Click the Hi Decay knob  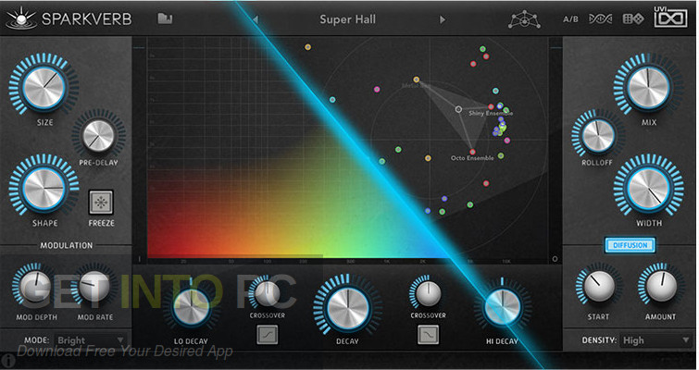(x=502, y=307)
